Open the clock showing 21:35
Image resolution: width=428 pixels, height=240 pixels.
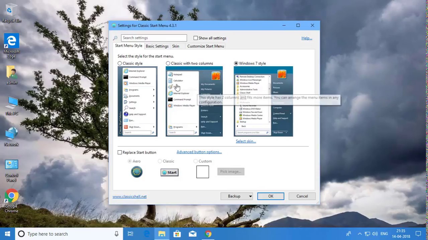point(401,234)
